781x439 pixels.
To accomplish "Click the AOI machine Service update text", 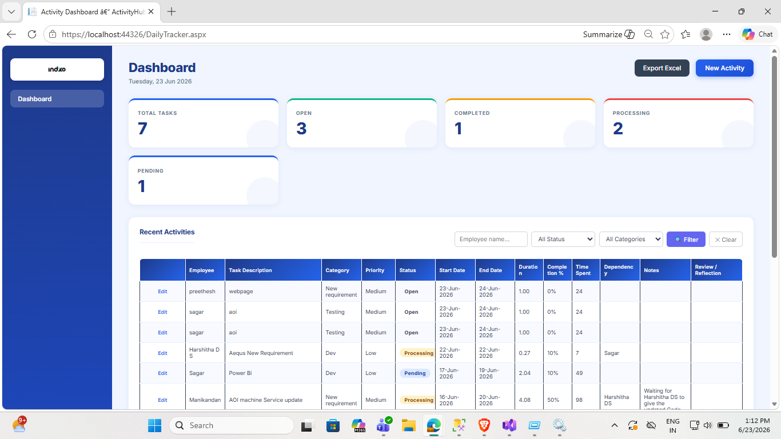I will [x=265, y=400].
